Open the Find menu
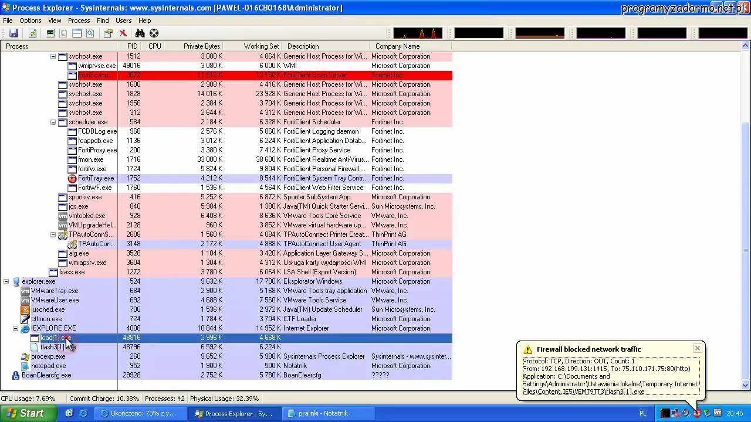Image resolution: width=751 pixels, height=422 pixels. tap(103, 21)
